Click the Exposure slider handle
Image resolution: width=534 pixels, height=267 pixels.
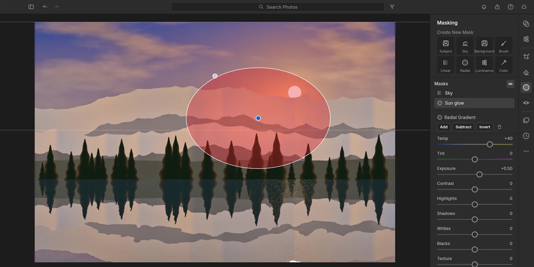pyautogui.click(x=479, y=174)
